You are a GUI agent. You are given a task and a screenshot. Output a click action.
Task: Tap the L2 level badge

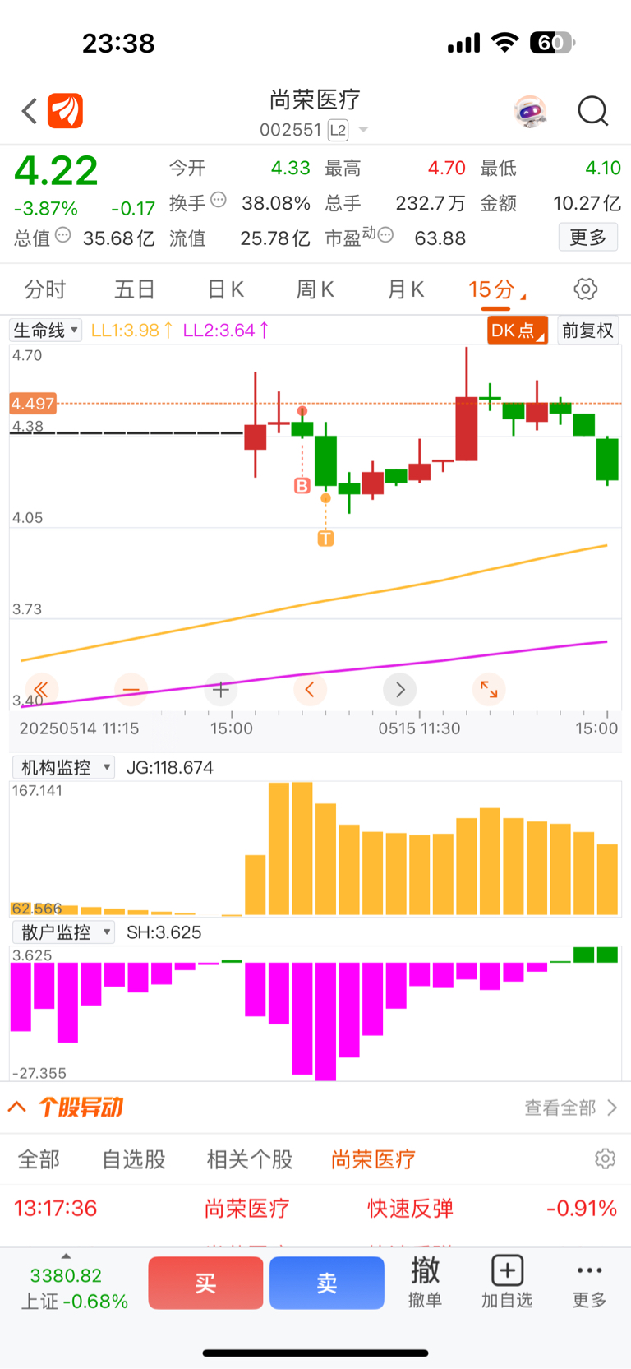(338, 130)
